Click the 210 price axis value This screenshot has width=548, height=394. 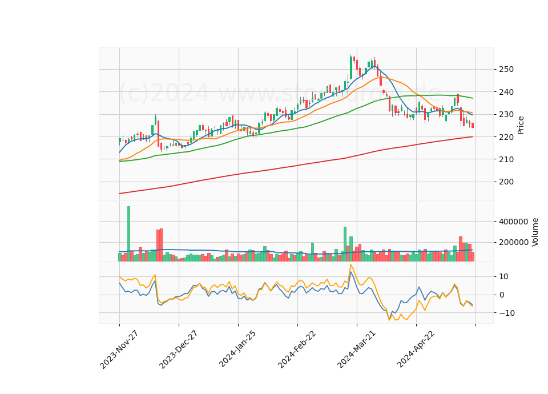[507, 159]
